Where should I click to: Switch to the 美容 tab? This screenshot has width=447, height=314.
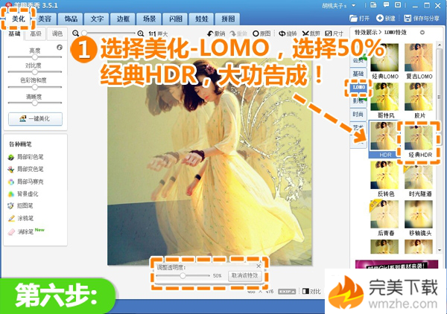[x=45, y=19]
